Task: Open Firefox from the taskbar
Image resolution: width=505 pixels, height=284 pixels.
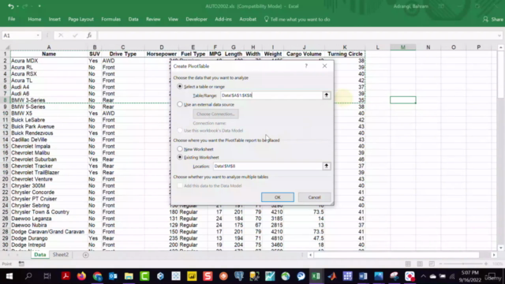Action: click(x=81, y=276)
